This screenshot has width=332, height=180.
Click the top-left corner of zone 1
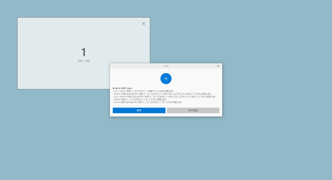pos(18,18)
